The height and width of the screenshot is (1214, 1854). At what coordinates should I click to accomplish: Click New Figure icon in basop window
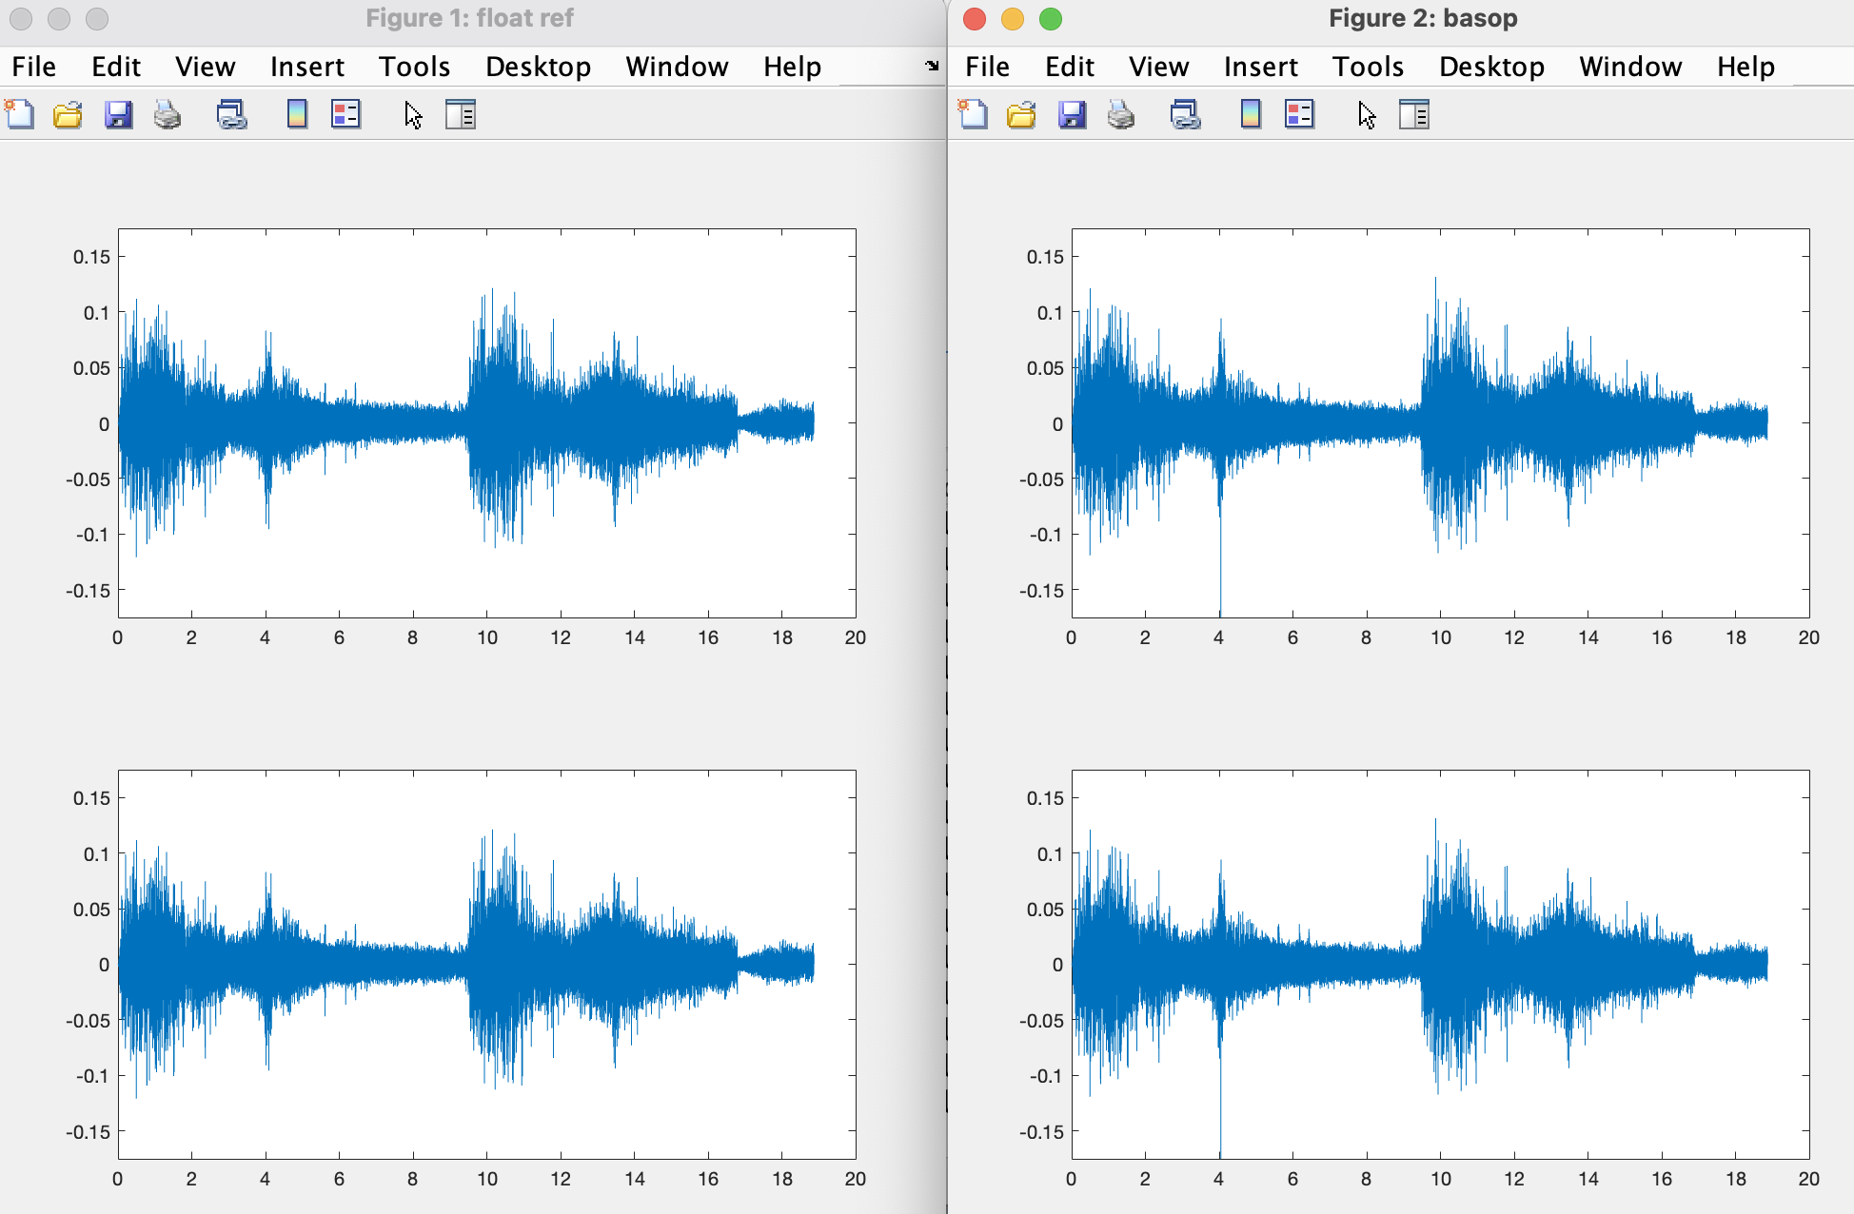tap(974, 115)
